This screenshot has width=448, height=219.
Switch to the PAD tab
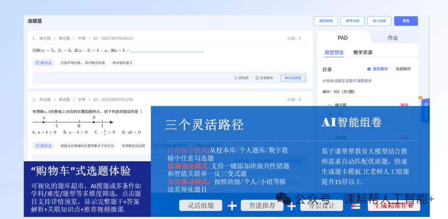point(343,38)
